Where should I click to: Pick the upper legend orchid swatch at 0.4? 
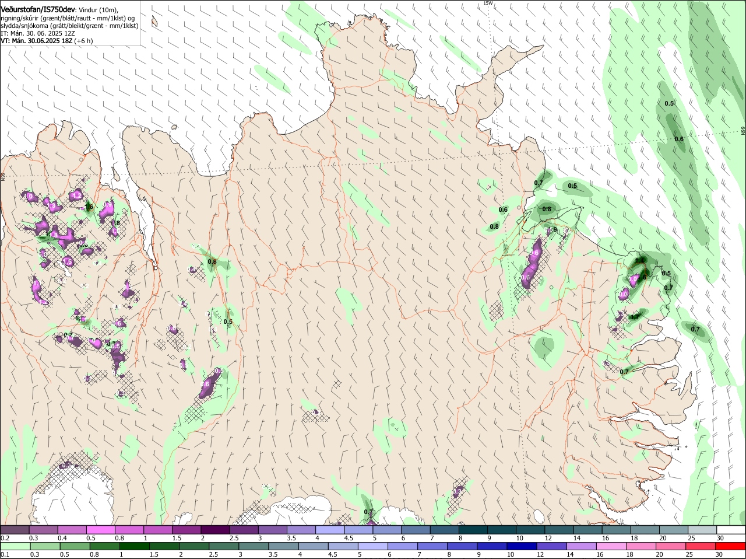[72, 530]
